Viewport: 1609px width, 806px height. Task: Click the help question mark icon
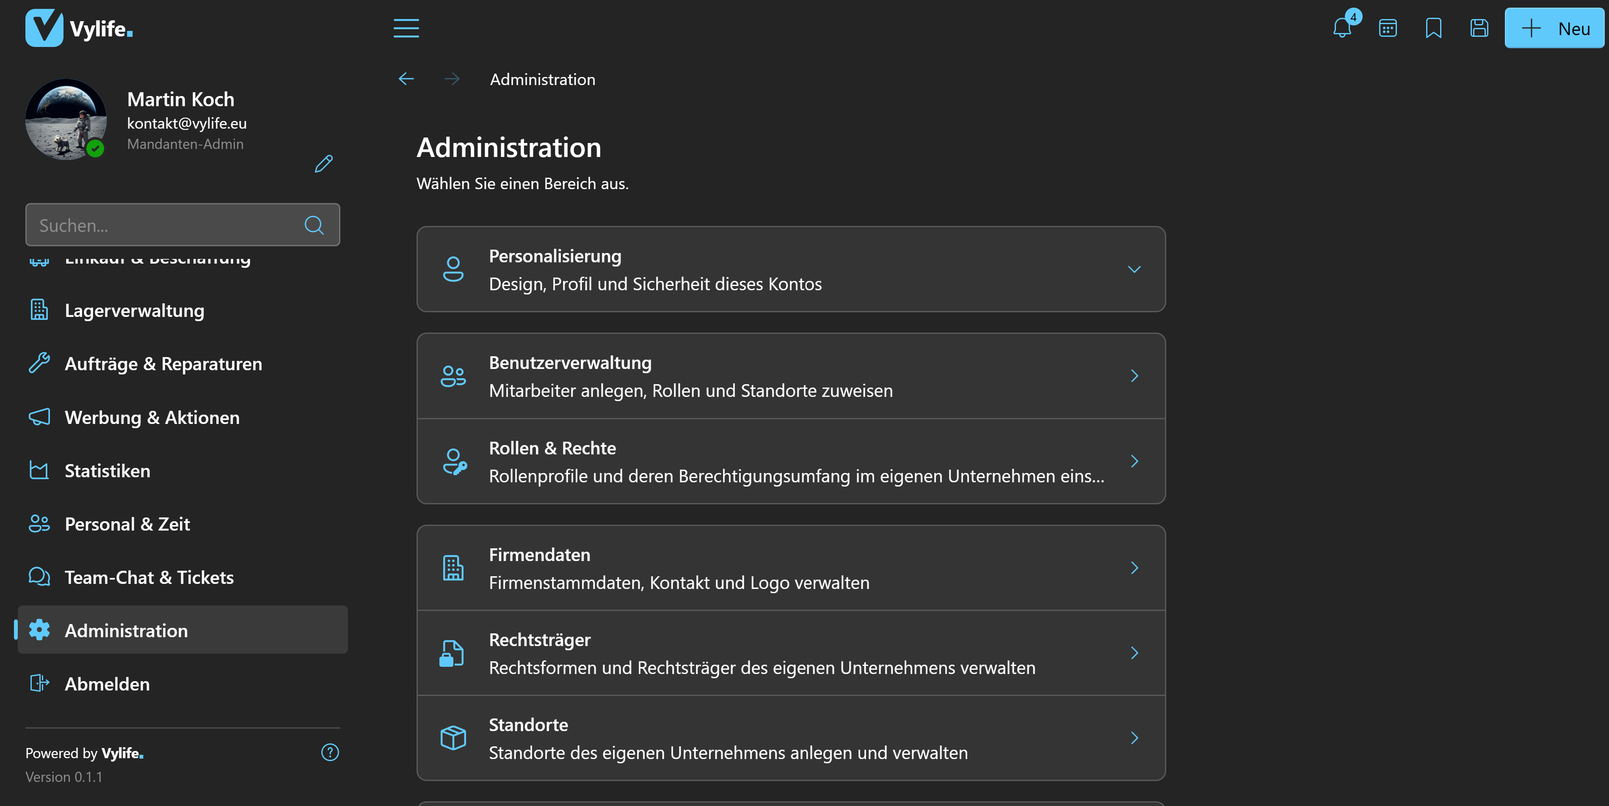(330, 752)
